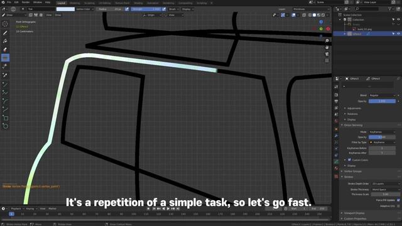Open the Render menu
The image size is (402, 226).
[x=26, y=3]
